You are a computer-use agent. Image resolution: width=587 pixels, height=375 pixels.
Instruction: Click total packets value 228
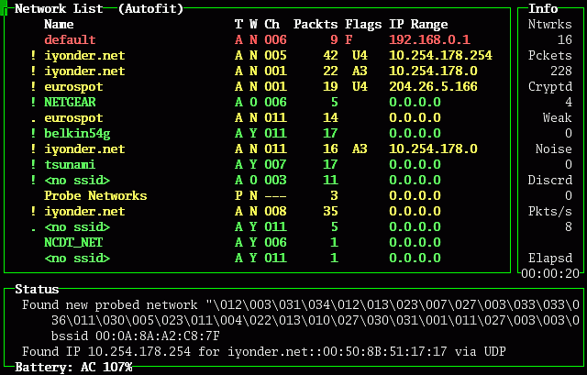561,72
